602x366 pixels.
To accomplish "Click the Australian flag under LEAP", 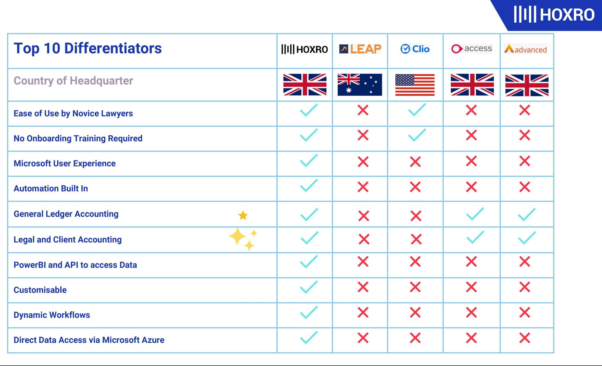I will (x=360, y=85).
